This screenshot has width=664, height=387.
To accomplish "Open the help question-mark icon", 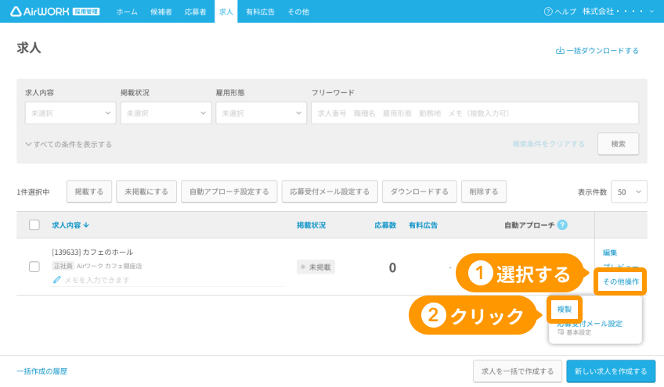I will tap(548, 12).
